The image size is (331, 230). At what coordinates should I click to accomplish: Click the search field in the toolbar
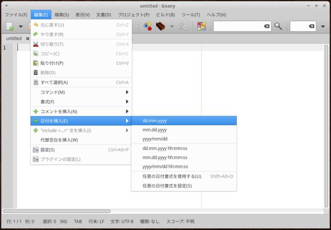[243, 26]
